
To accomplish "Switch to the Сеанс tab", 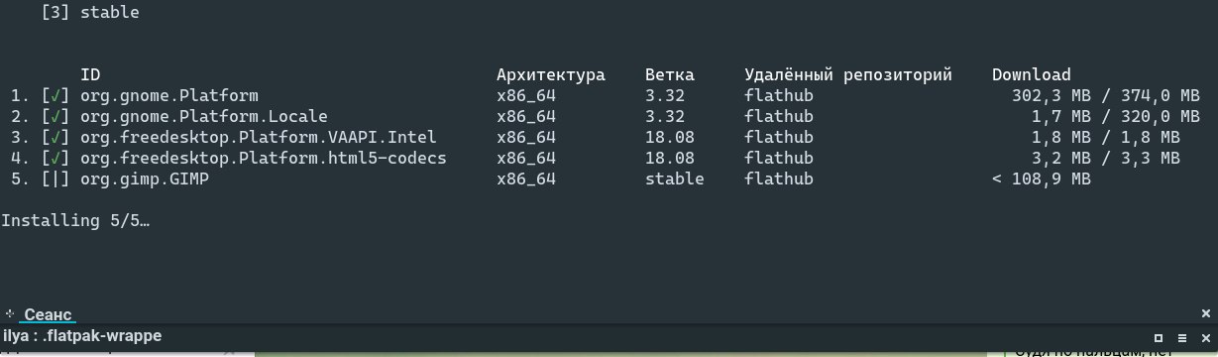I will [x=48, y=313].
